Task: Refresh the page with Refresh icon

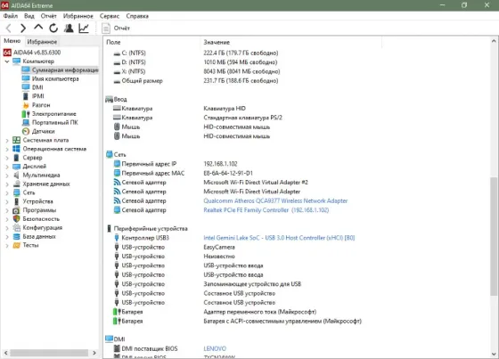Action: [53, 29]
